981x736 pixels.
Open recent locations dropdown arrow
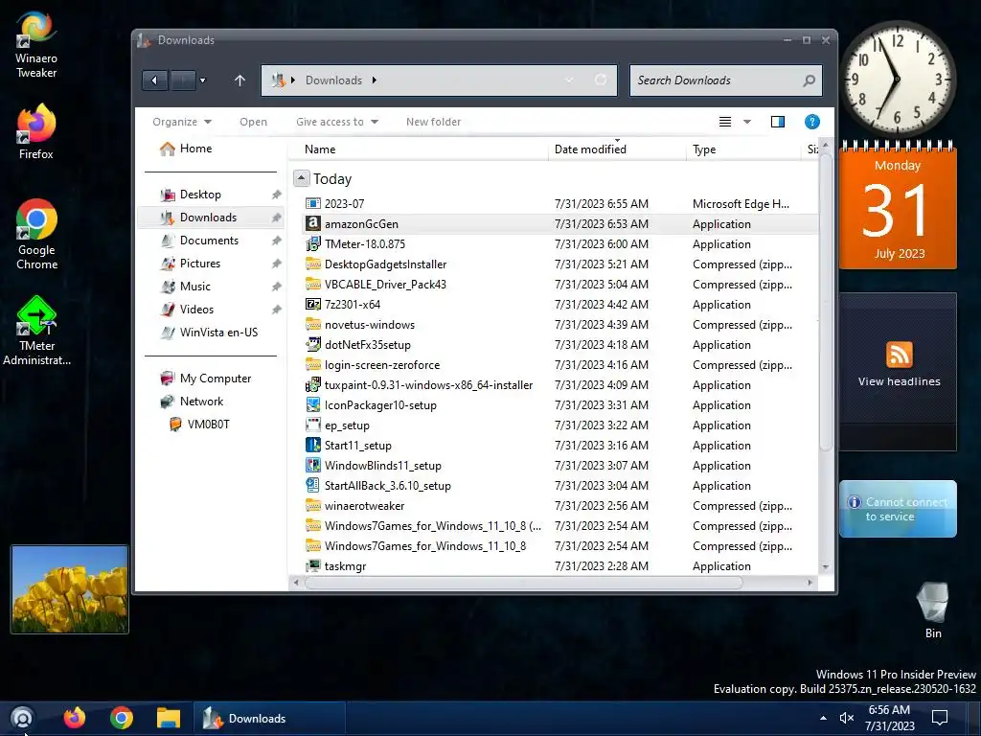(x=202, y=80)
